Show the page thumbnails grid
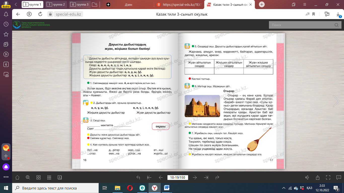Screen dimensions: 344x193 (39, 177)
